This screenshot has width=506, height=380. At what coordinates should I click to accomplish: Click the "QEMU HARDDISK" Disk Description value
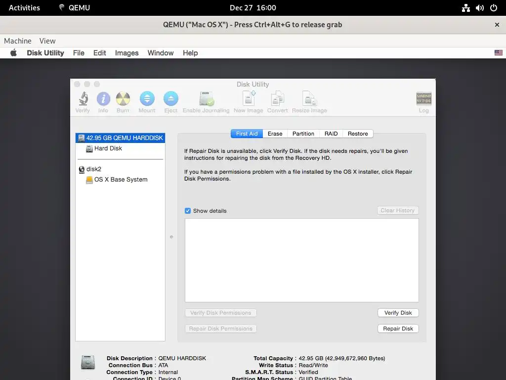point(182,358)
